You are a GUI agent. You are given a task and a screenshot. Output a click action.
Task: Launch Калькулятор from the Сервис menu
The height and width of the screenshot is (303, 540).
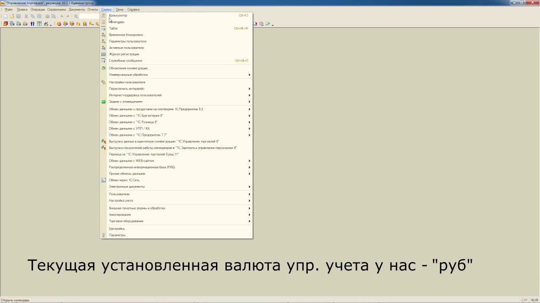point(176,16)
